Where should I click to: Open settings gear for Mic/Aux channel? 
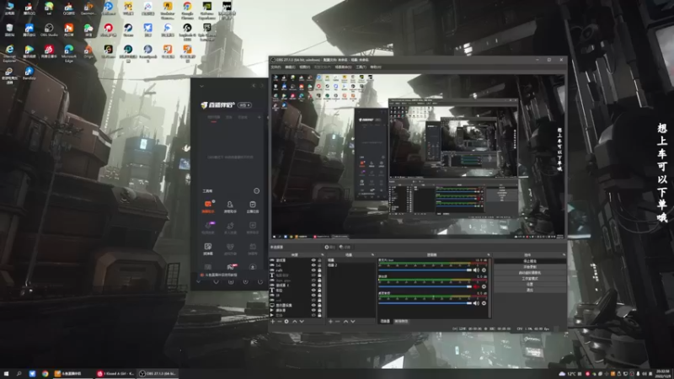[484, 270]
